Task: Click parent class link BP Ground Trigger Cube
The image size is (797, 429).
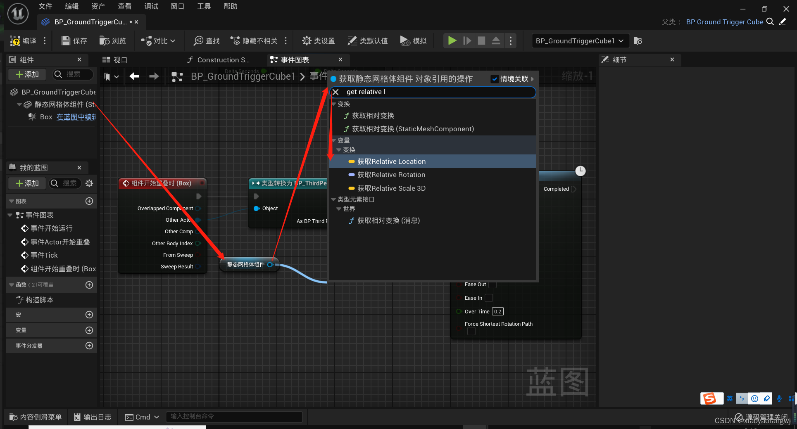Action: point(725,22)
